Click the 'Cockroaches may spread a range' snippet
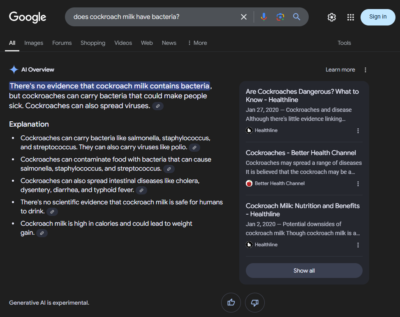 (303, 167)
